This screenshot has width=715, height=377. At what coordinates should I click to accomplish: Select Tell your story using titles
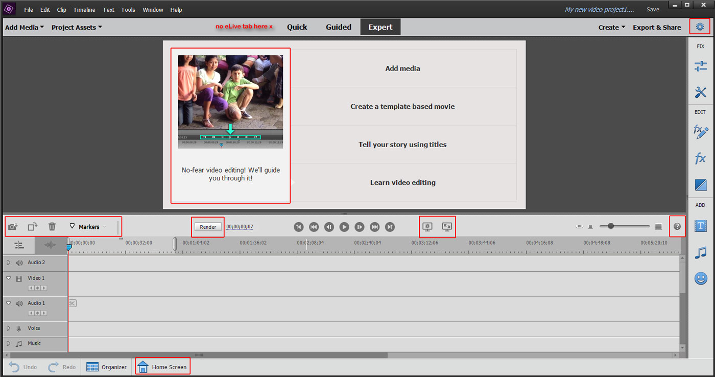(403, 145)
